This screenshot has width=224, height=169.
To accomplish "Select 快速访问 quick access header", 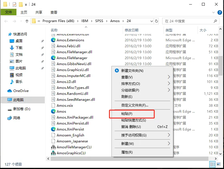I will (x=20, y=34).
